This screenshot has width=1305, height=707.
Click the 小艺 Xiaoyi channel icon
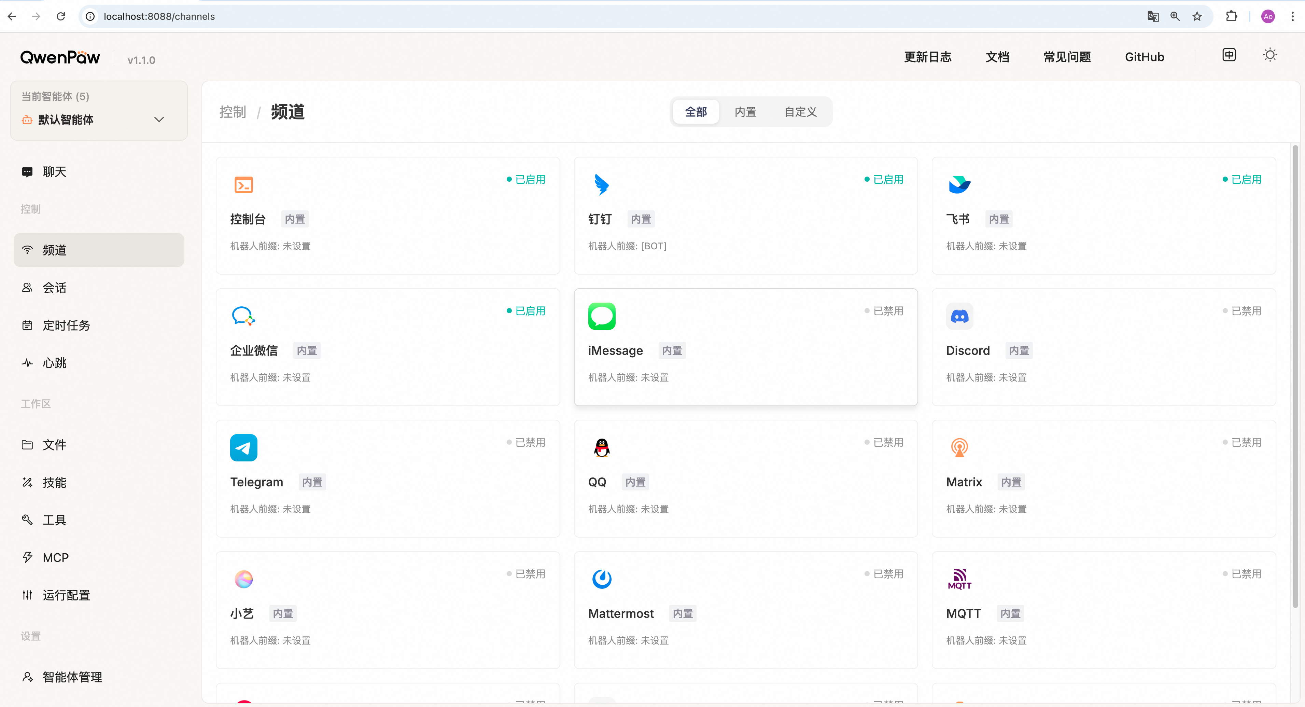(244, 579)
